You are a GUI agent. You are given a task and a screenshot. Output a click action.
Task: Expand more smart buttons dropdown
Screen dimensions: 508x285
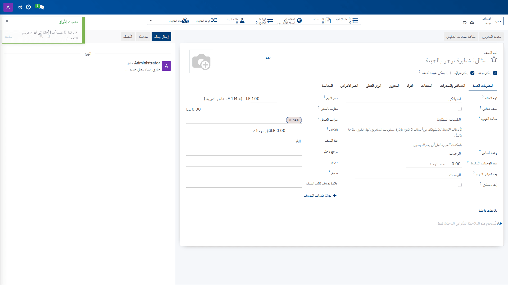151,21
